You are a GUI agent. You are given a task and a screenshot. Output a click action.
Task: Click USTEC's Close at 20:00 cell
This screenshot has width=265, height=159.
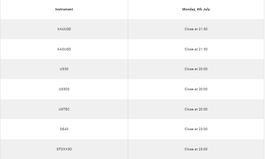[x=196, y=109]
